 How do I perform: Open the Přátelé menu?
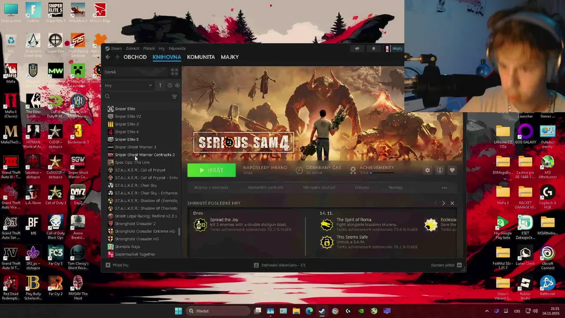149,49
